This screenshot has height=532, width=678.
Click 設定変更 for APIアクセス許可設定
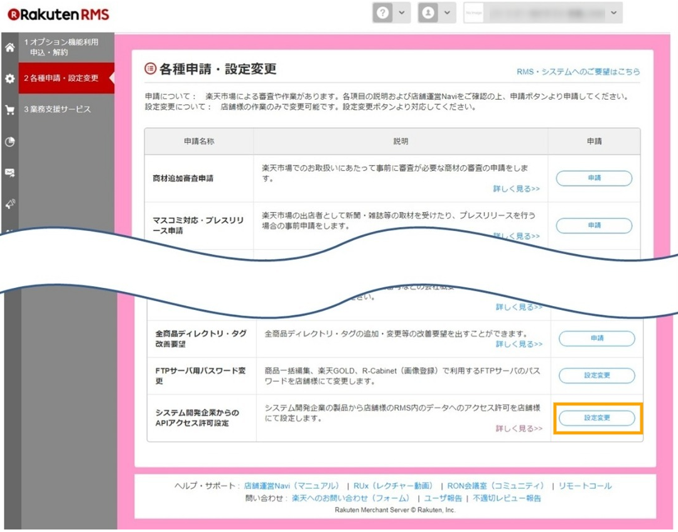[x=597, y=418]
